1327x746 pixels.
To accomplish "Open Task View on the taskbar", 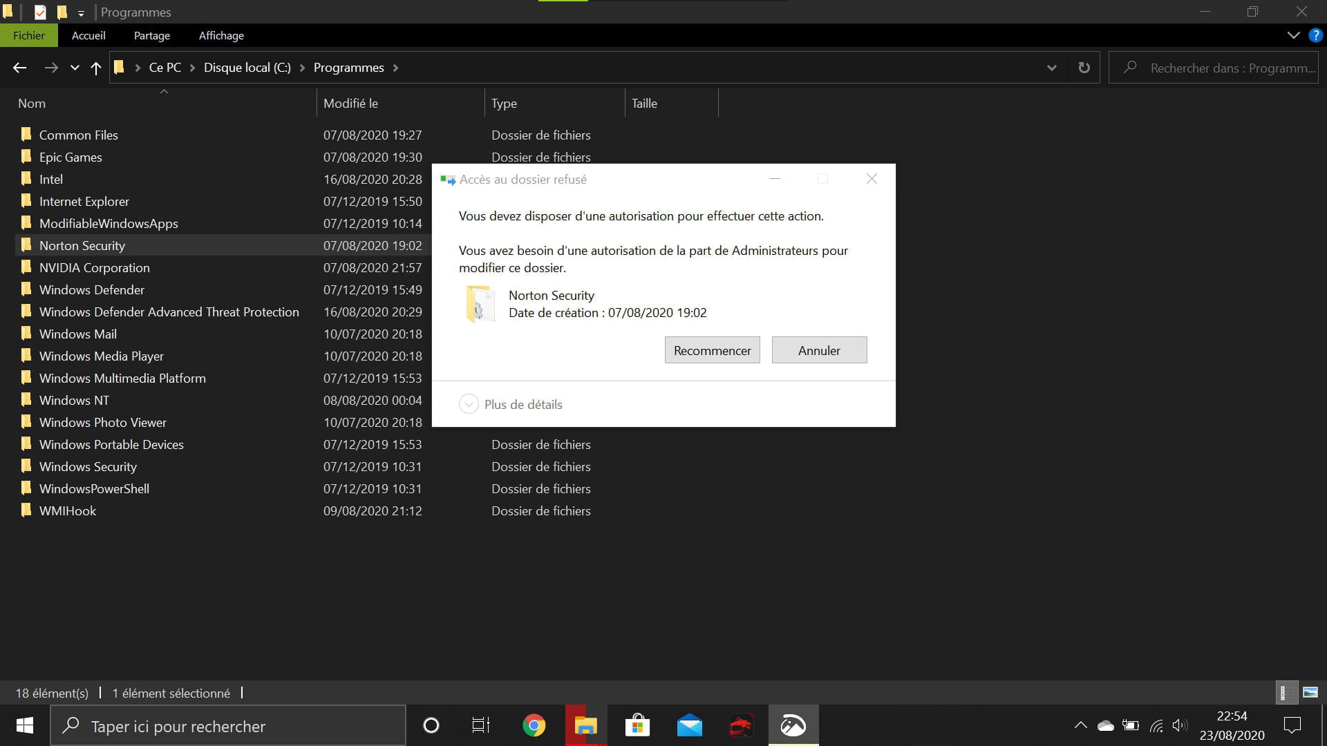I will coord(480,725).
